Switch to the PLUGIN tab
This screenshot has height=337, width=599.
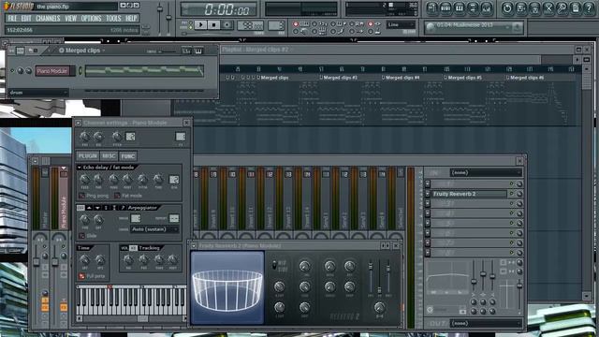pyautogui.click(x=87, y=156)
